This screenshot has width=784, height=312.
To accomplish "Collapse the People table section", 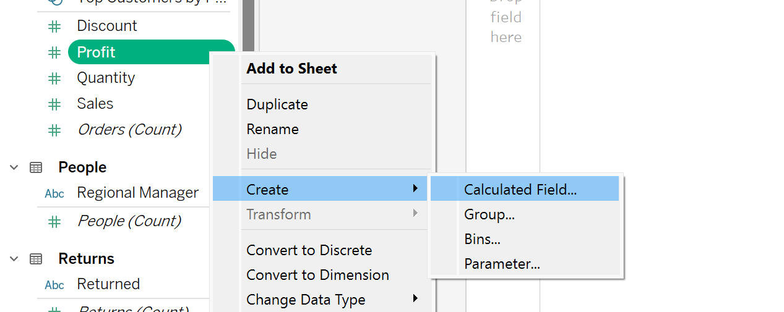I will pyautogui.click(x=14, y=167).
